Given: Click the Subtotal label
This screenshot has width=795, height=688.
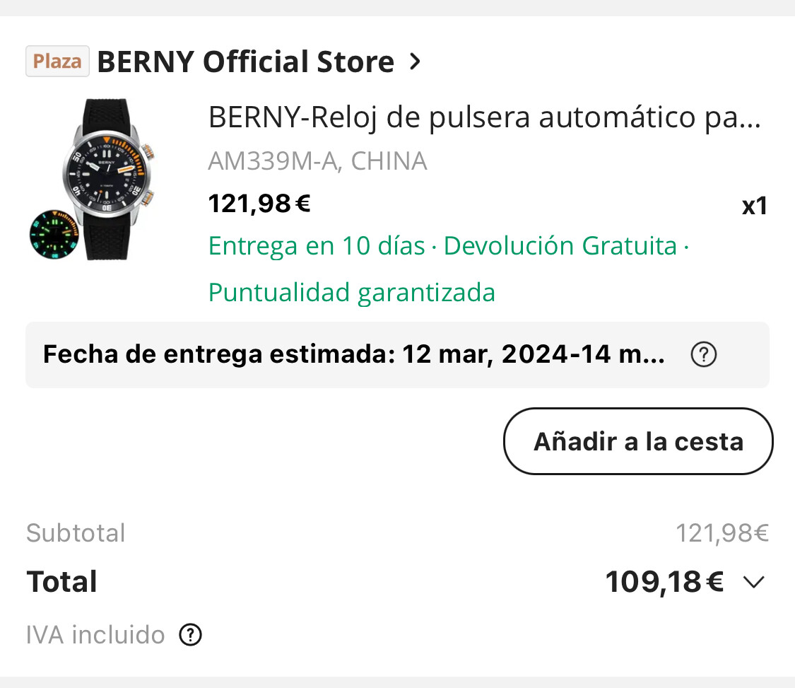Looking at the screenshot, I should pos(76,533).
